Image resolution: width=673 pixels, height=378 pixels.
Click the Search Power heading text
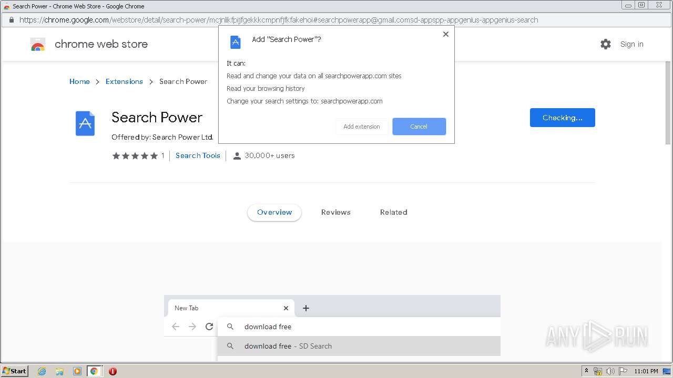(x=157, y=118)
